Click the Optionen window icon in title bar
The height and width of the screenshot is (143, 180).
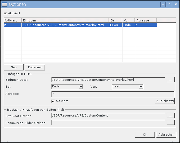4,4
